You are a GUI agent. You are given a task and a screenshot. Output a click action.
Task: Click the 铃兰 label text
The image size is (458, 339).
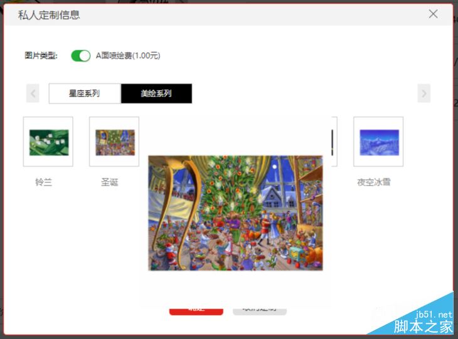43,182
